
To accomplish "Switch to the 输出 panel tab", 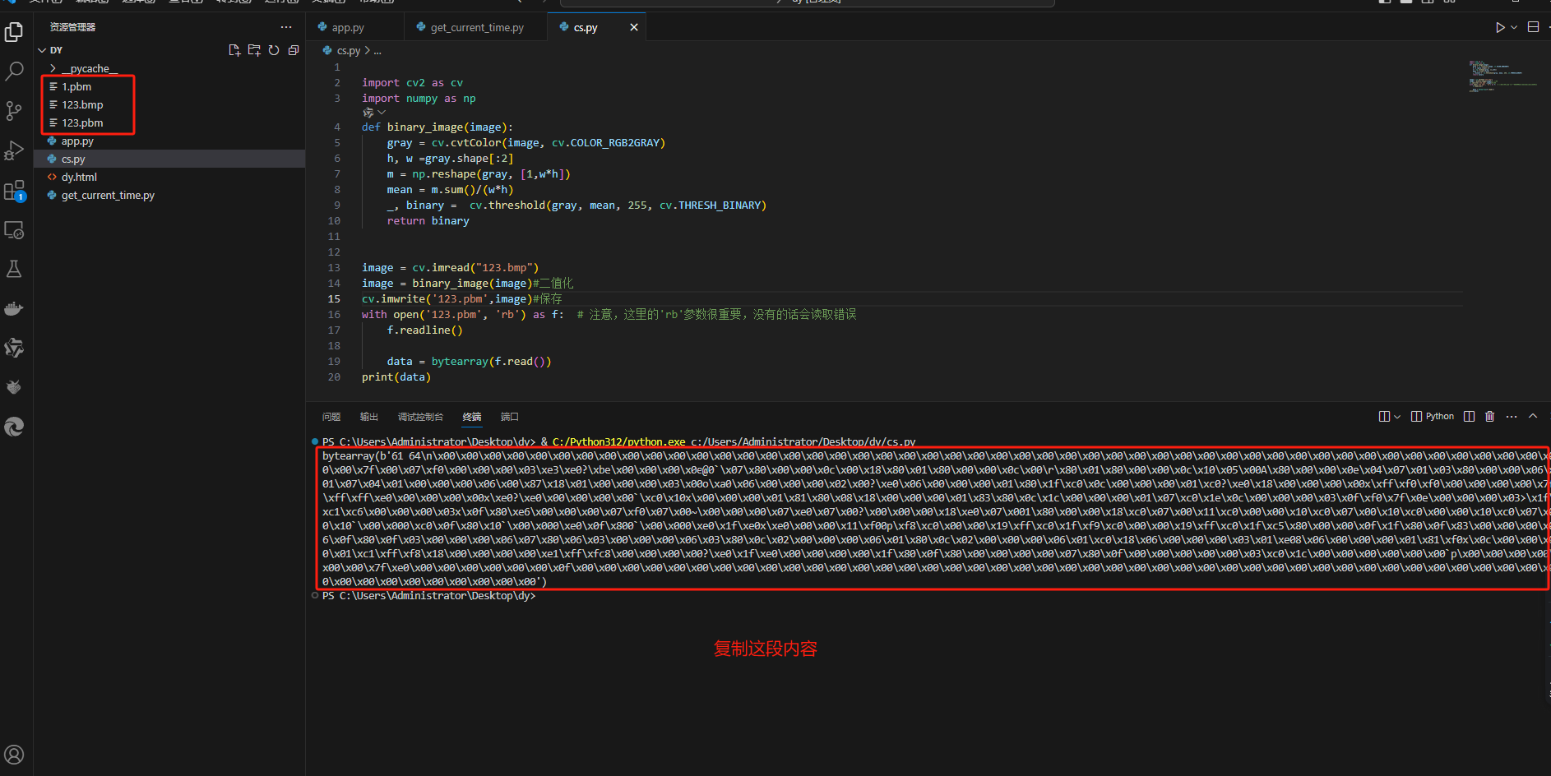I will tap(369, 417).
